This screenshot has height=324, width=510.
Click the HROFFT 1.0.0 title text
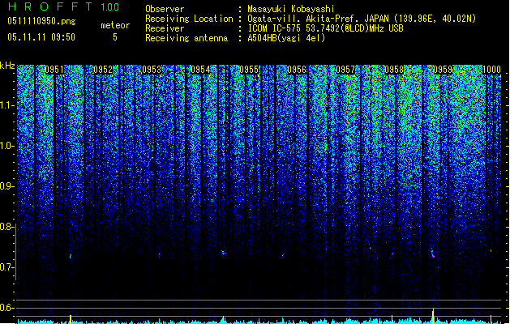(63, 6)
